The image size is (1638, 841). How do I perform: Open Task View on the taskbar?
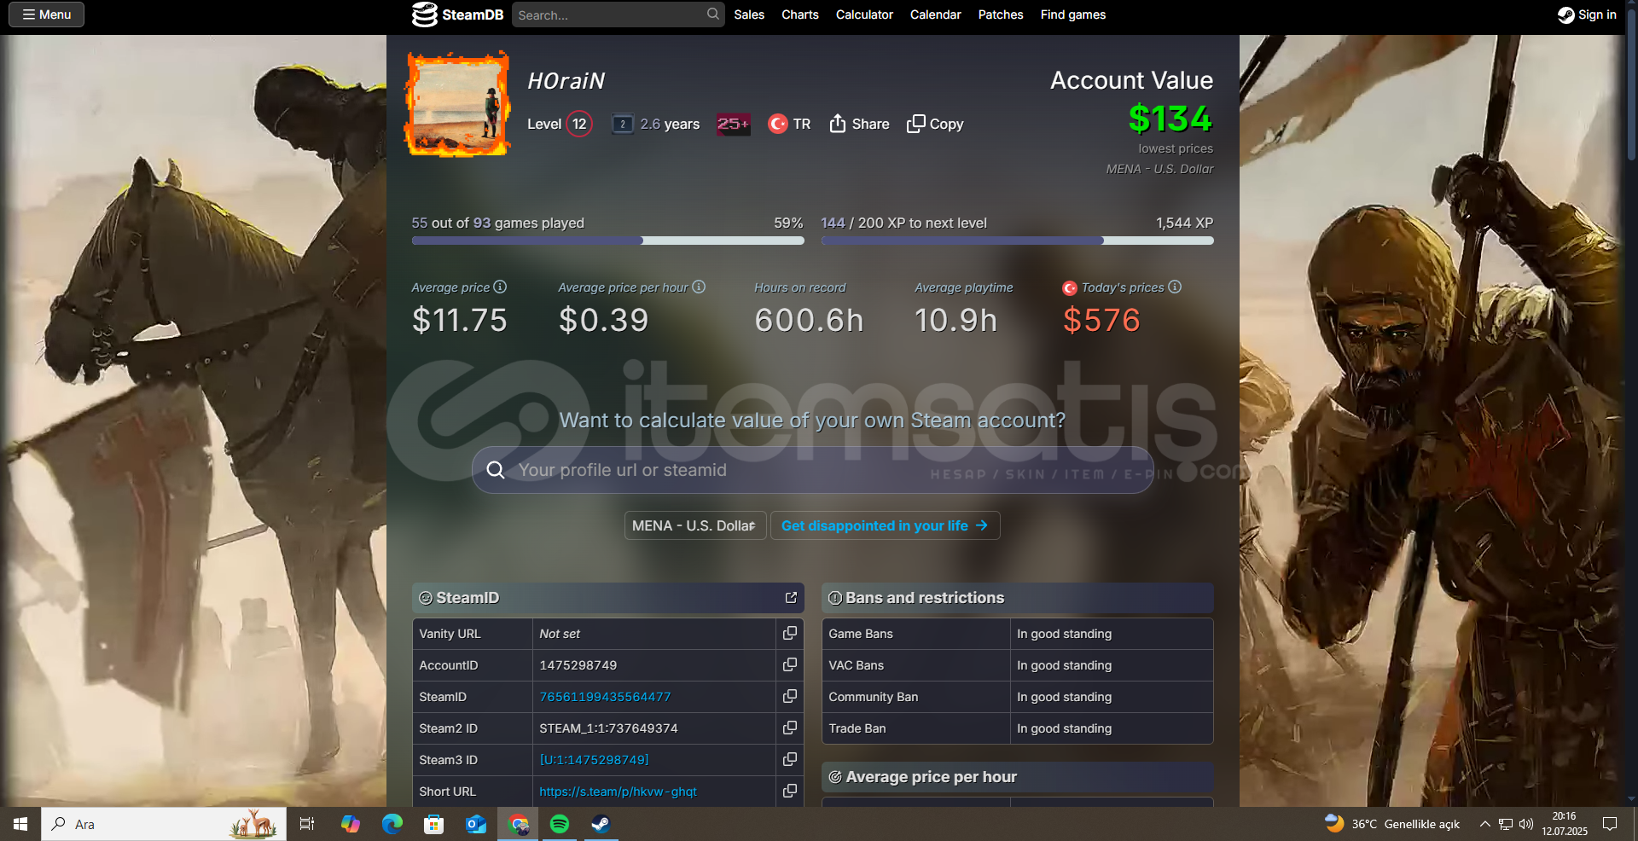(x=307, y=824)
